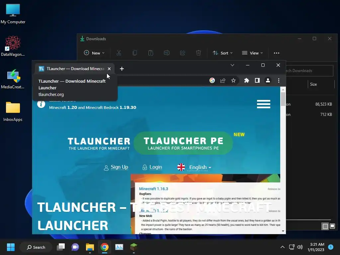Click scrollbar up arrow in Chrome page

pos(283,89)
